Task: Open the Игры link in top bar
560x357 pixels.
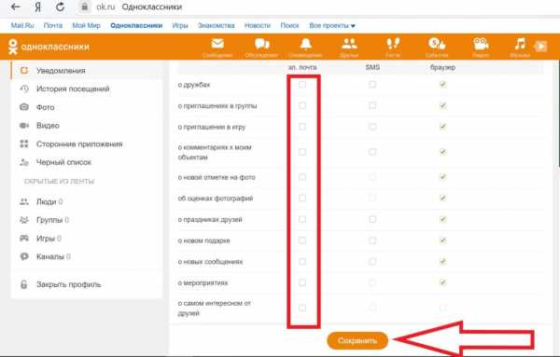Action: click(180, 26)
